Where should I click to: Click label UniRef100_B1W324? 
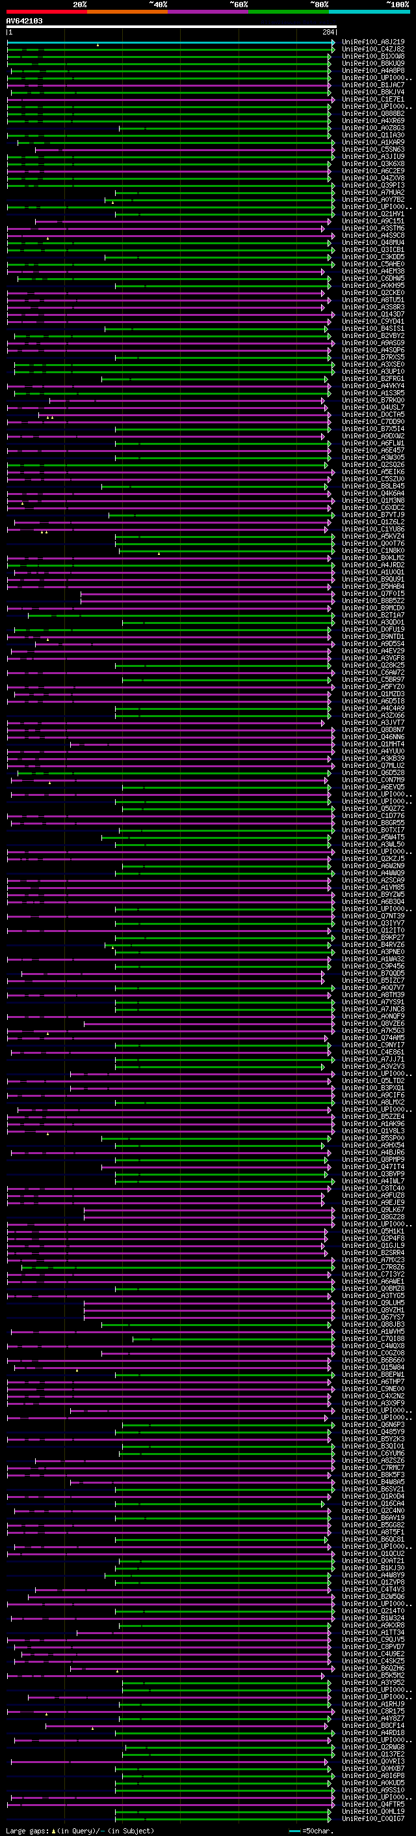[x=373, y=1618]
